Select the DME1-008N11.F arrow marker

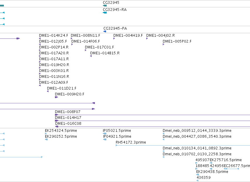click(72, 38)
